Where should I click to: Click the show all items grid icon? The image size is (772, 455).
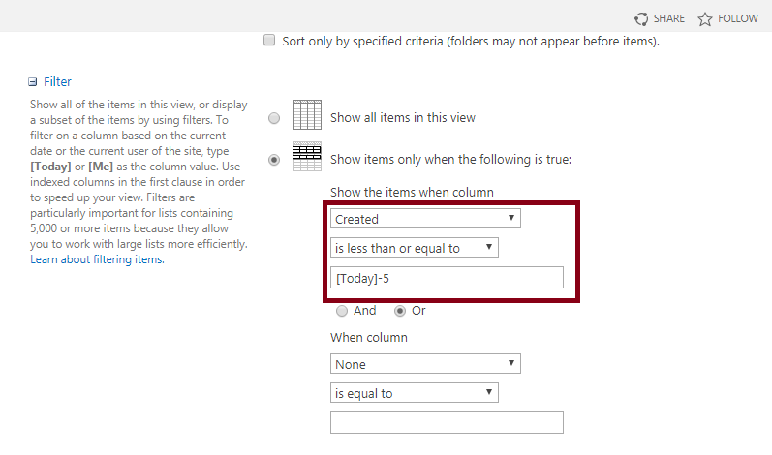[307, 114]
